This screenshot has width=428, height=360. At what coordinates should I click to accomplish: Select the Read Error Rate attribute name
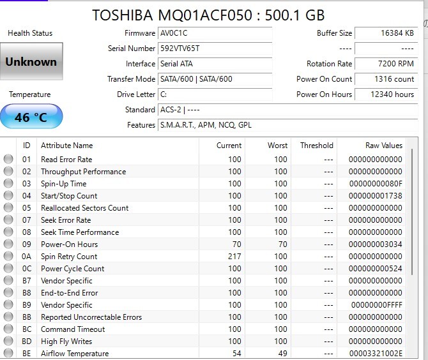(66, 160)
